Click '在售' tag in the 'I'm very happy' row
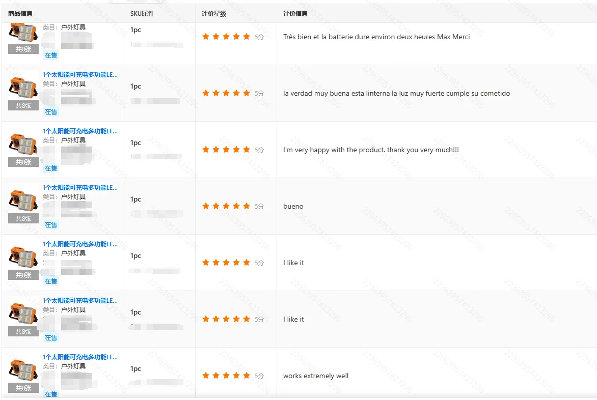 50,168
